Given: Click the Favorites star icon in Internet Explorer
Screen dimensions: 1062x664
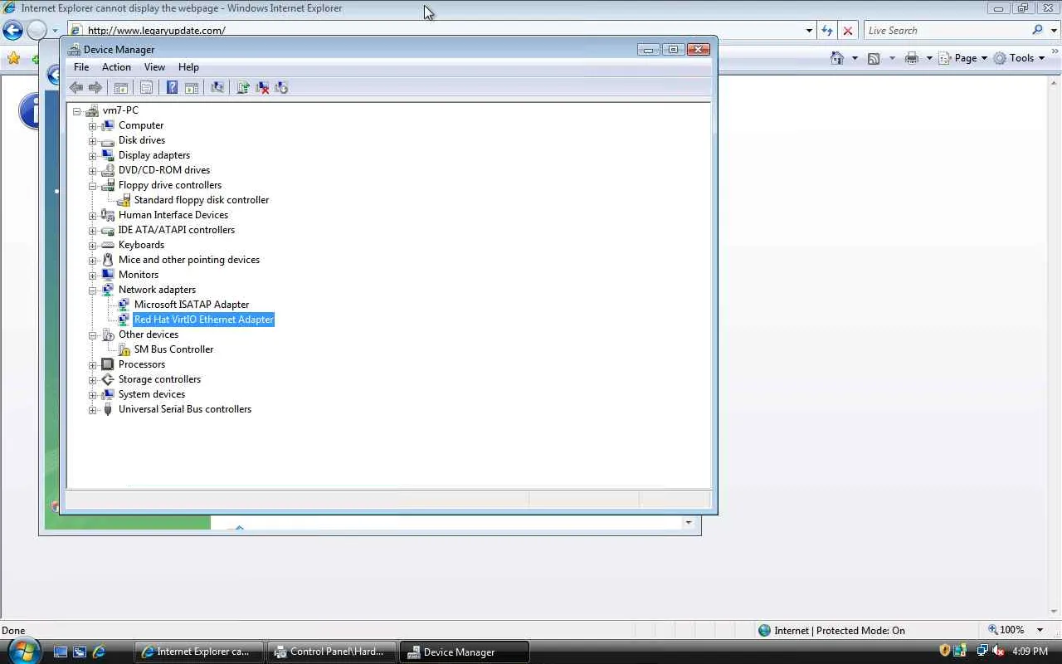Looking at the screenshot, I should 13,58.
